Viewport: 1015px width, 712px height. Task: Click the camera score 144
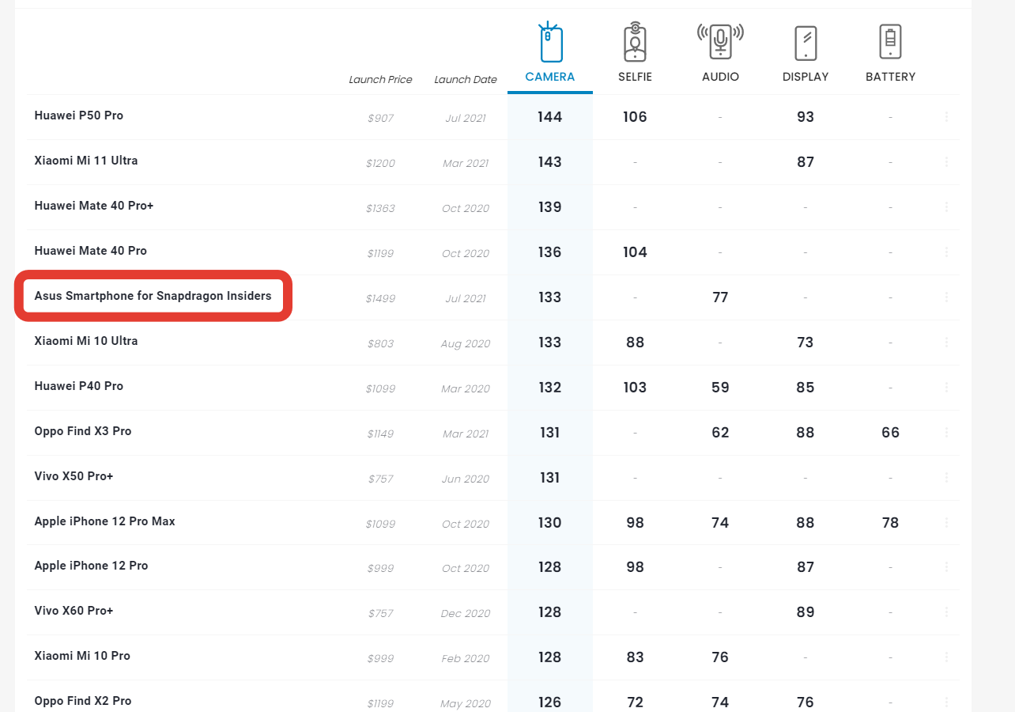pos(549,117)
